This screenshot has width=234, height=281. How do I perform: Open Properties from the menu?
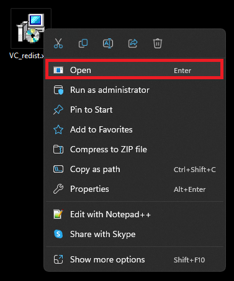134,189
